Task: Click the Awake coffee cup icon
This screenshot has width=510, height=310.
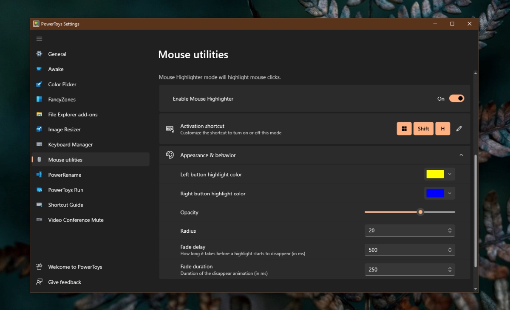Action: [39, 69]
